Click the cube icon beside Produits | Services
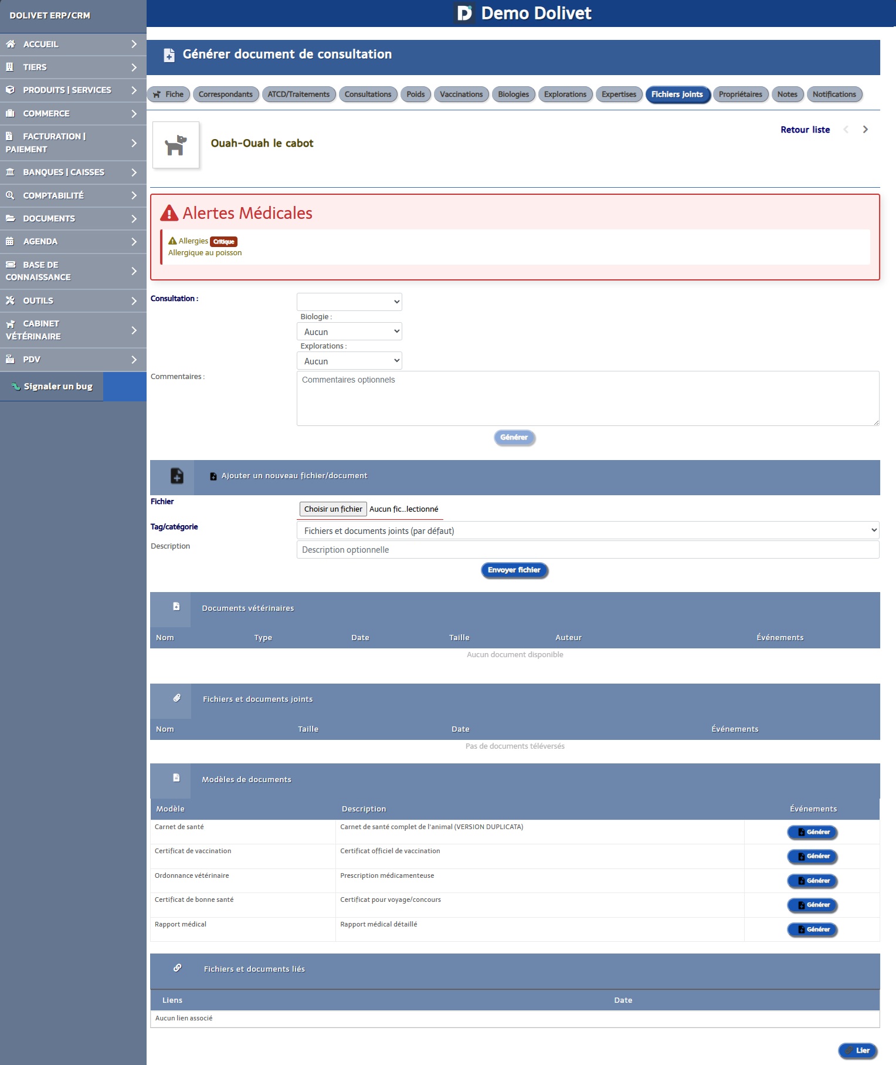896x1065 pixels. (10, 90)
